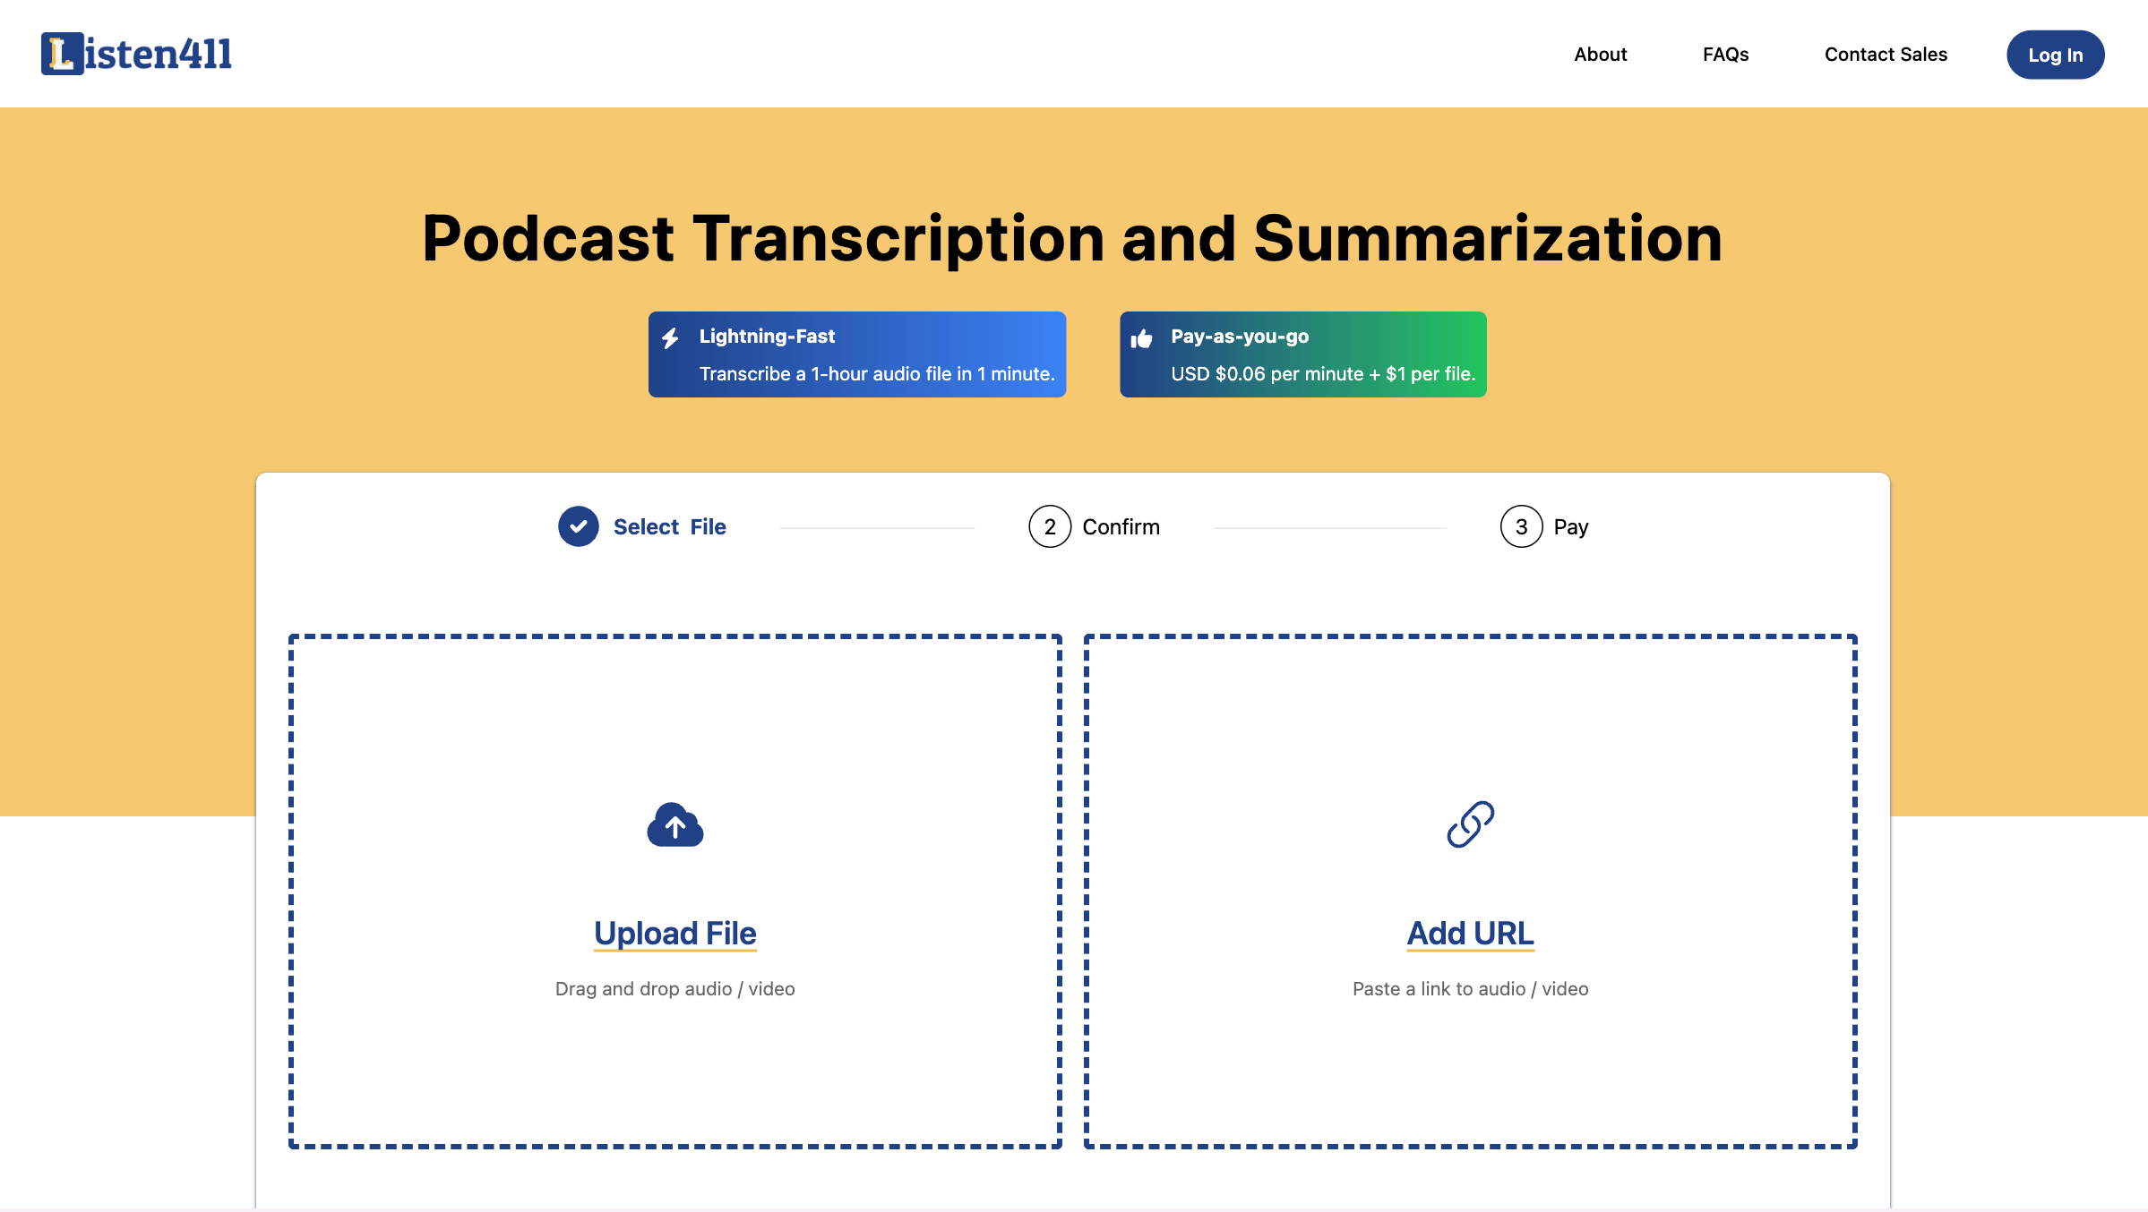Image resolution: width=2148 pixels, height=1212 pixels.
Task: Click the step 2 Confirm circle icon
Action: [1049, 526]
